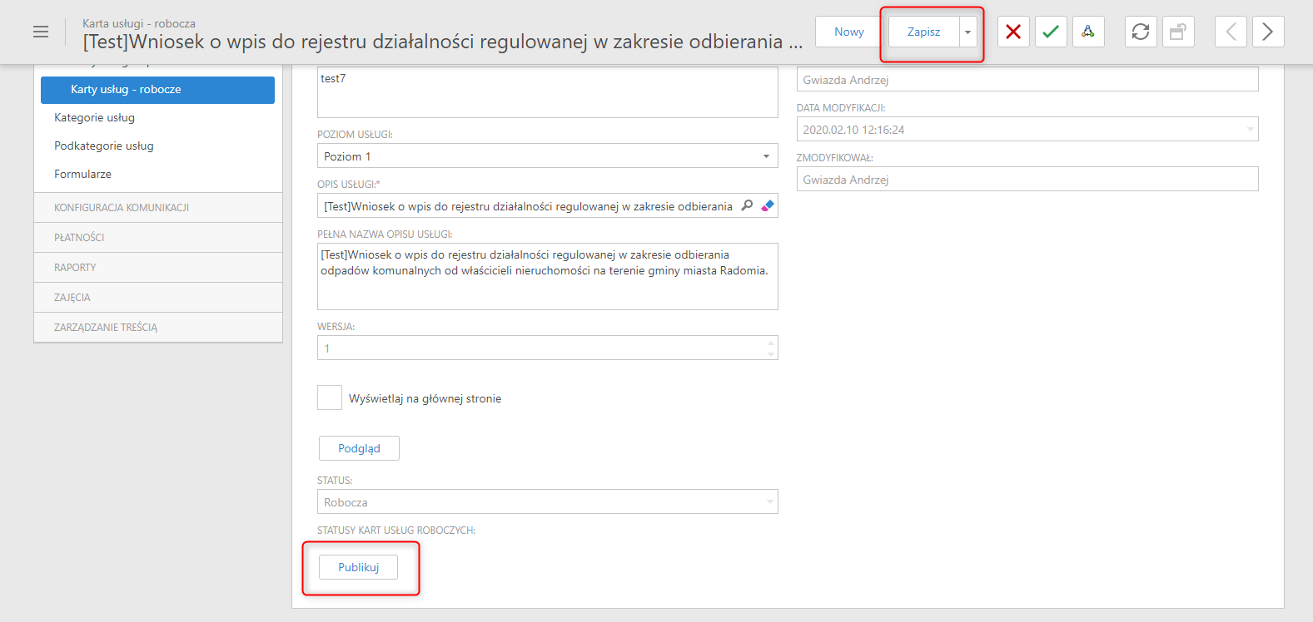
Task: Select Kategorie usług in sidebar
Action: click(94, 117)
